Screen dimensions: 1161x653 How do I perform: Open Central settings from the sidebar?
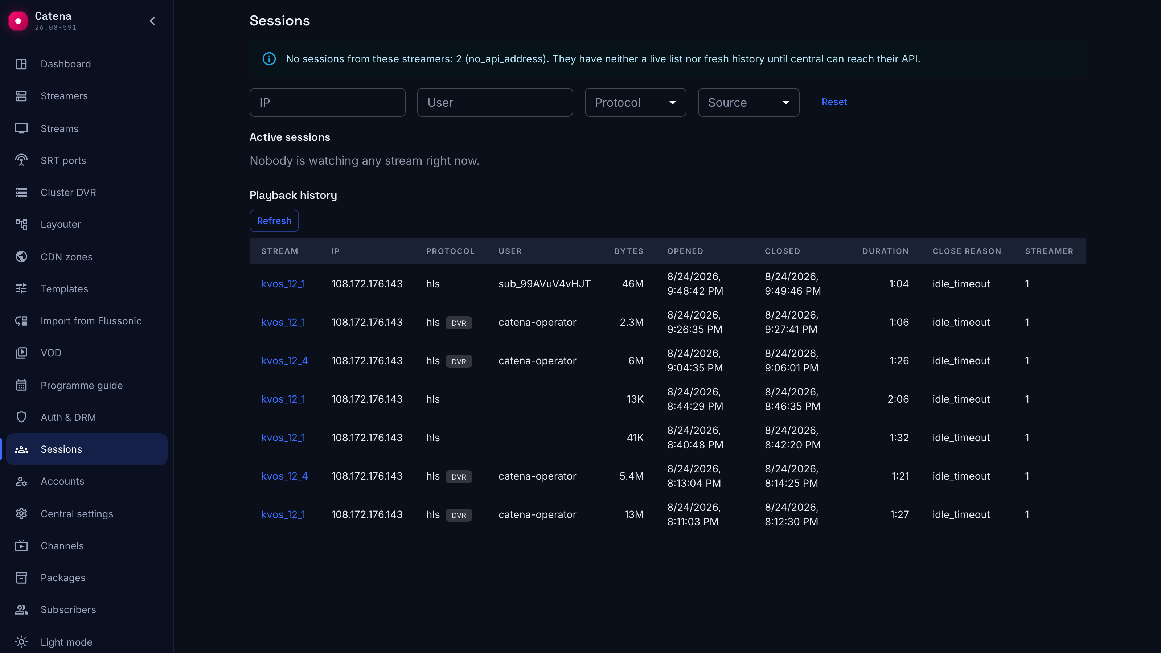[87, 514]
